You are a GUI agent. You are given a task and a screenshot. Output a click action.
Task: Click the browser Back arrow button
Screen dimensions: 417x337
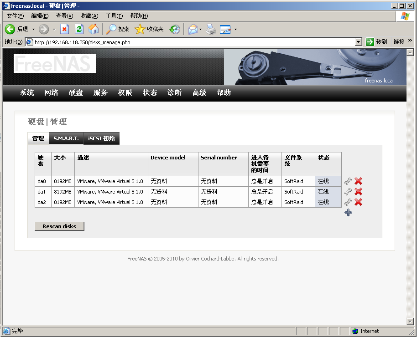coord(10,29)
